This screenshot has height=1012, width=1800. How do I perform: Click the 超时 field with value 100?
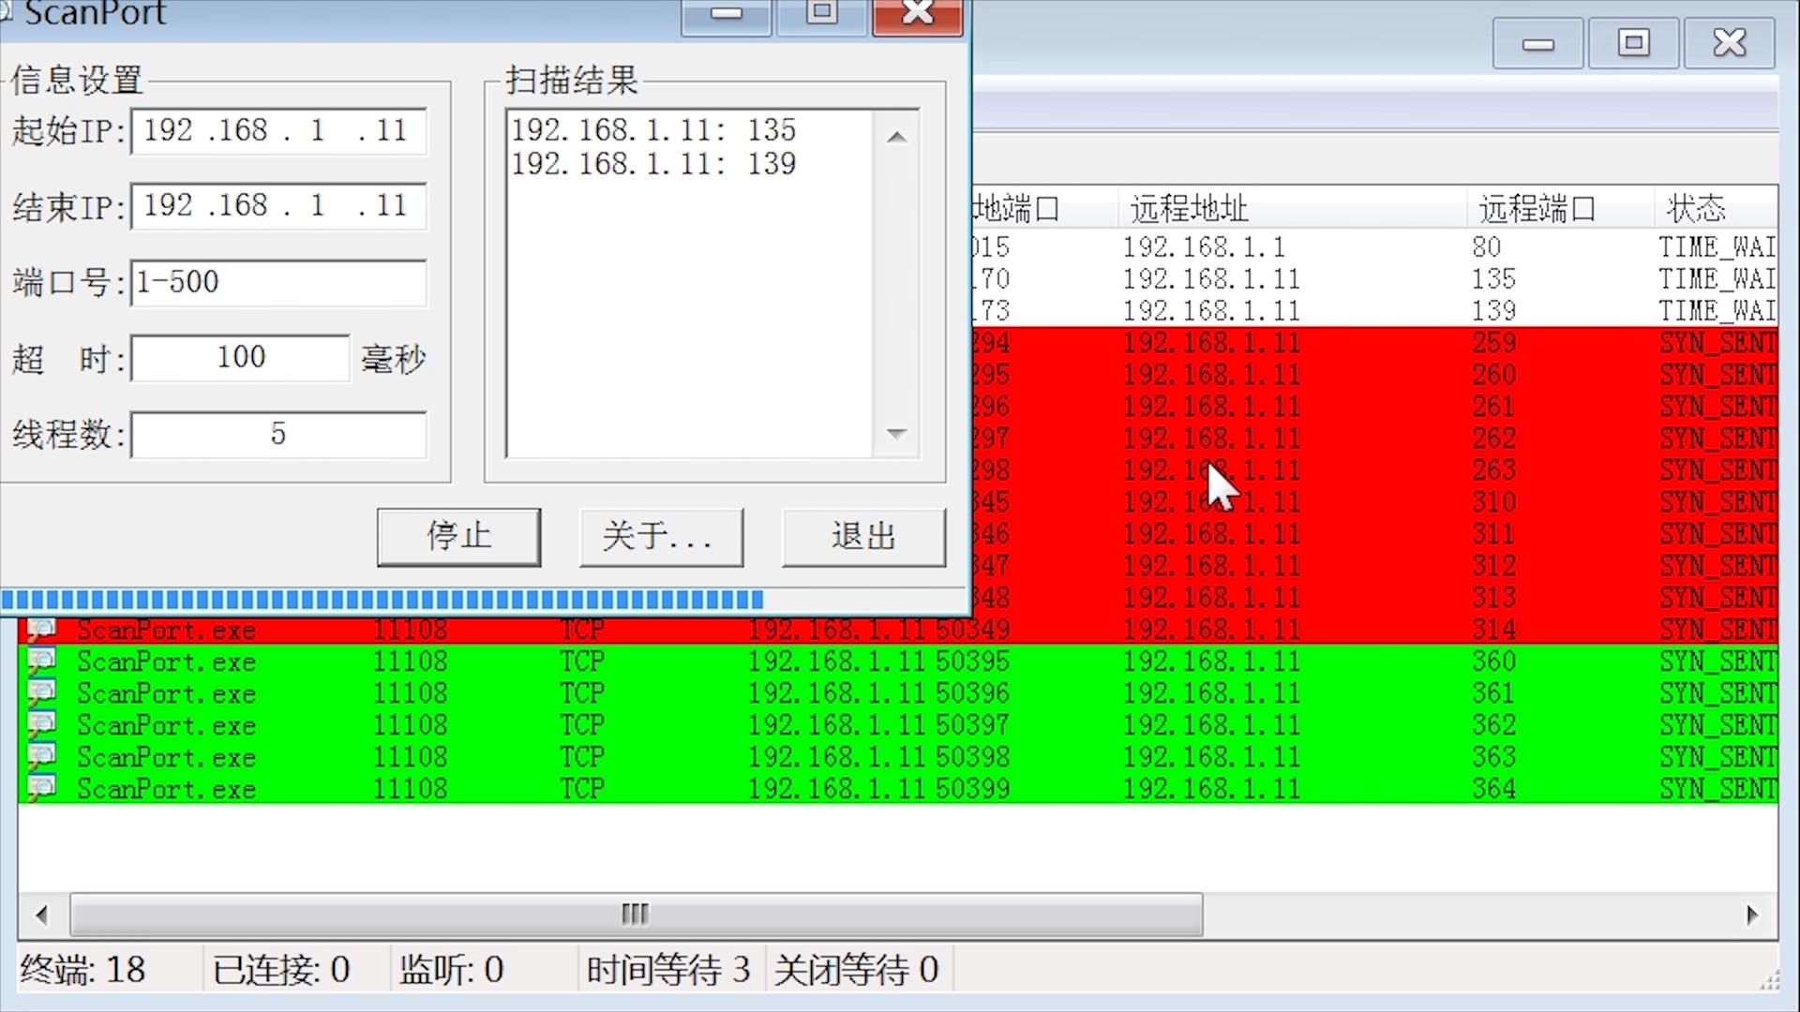coord(240,358)
